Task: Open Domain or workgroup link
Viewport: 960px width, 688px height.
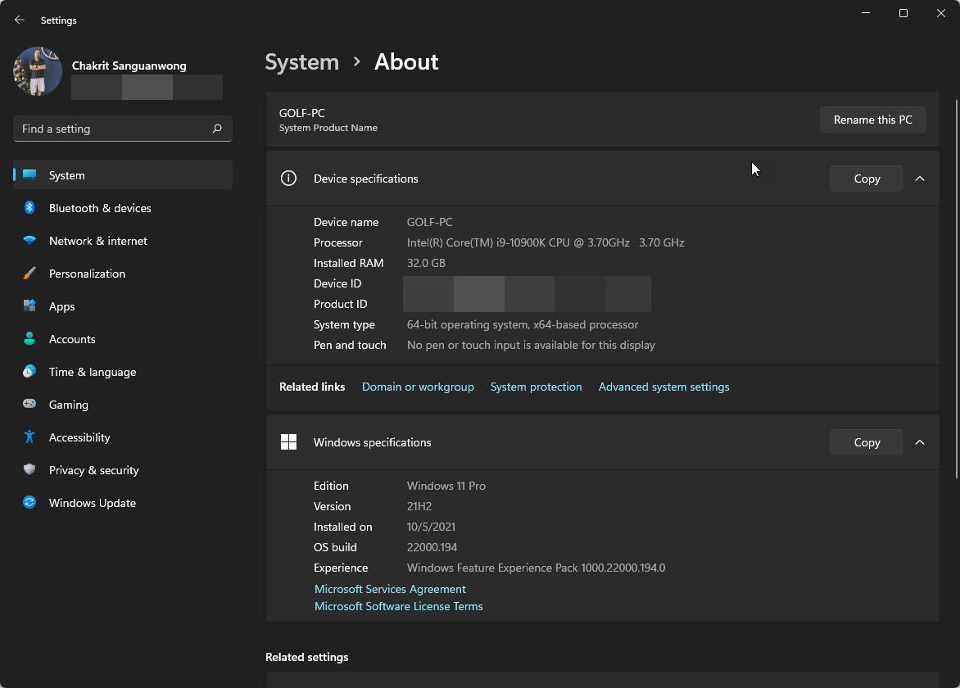Action: coord(418,387)
